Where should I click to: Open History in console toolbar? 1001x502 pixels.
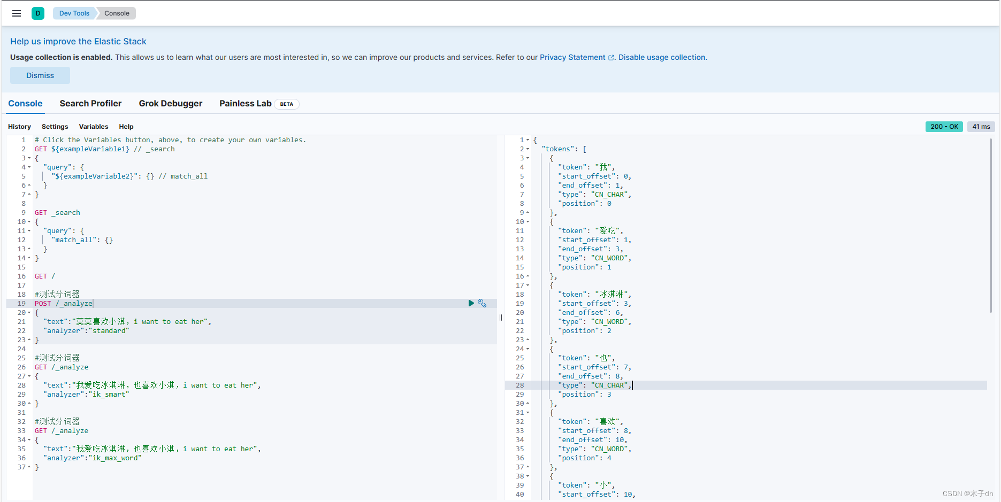[19, 127]
